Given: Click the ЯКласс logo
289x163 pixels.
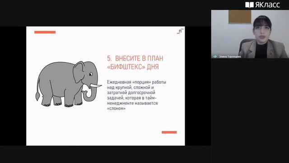Looking at the screenshot, I should coord(262,5).
